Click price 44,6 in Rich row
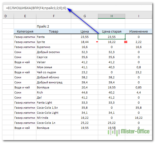 [85, 92]
